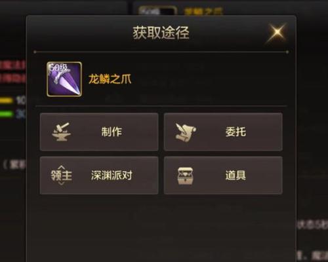The width and height of the screenshot is (328, 262).
Task: Click the red attribute text on left edge
Action: pyautogui.click(x=12, y=72)
